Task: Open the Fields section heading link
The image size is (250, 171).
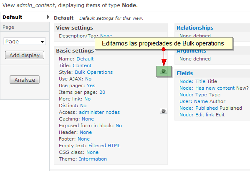Action: point(185,73)
